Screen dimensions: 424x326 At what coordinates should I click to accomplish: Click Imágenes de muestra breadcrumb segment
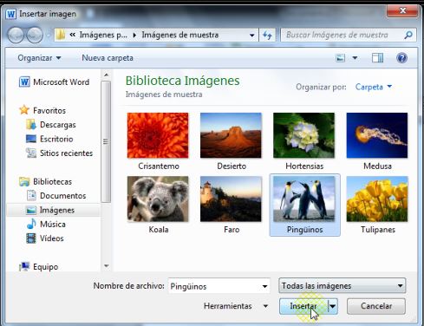click(x=180, y=36)
